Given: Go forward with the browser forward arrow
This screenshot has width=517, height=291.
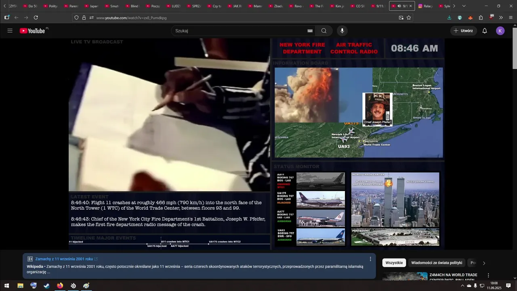Looking at the screenshot, I should click(26, 17).
